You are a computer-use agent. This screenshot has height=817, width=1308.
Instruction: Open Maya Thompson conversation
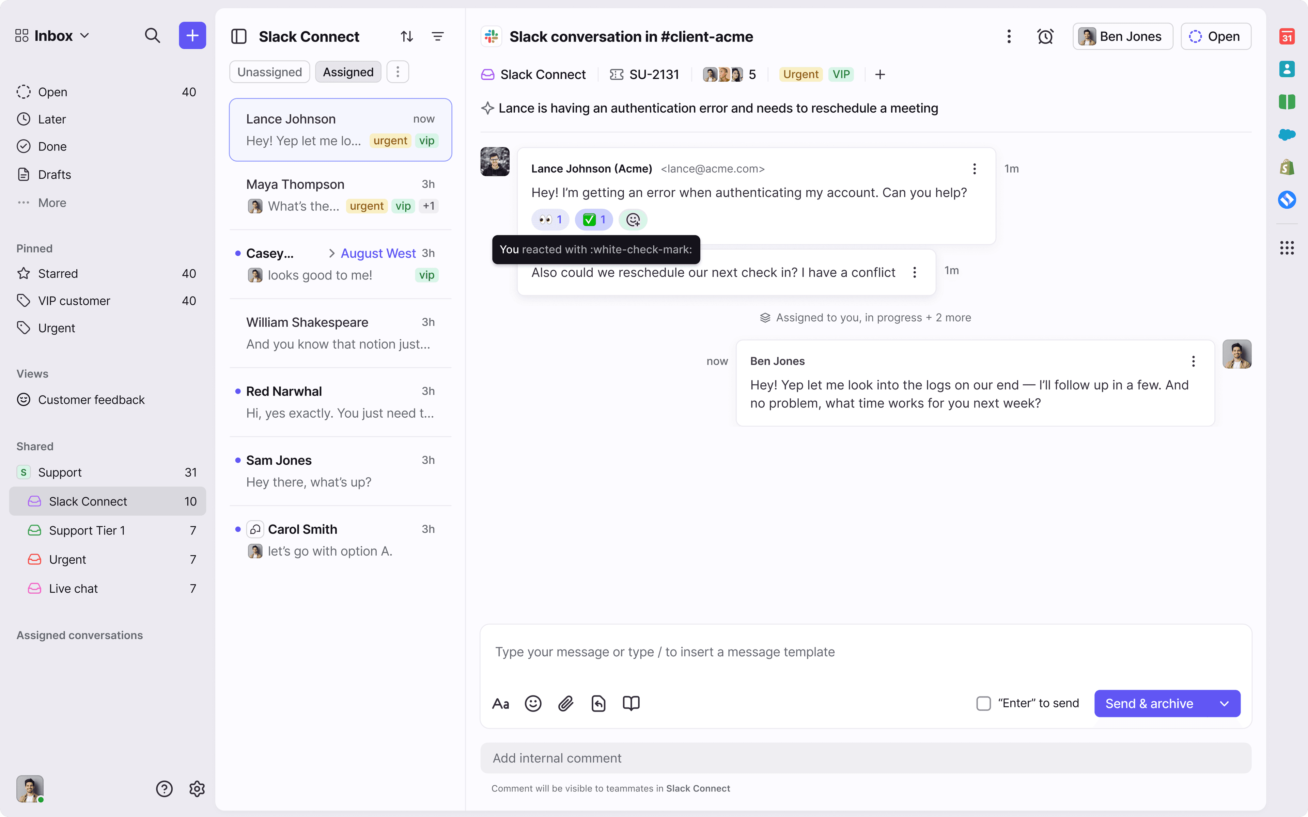(x=341, y=195)
